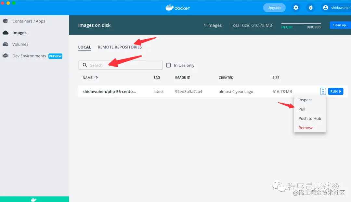
Task: Click the three-dot menu for php-56 image
Action: pyautogui.click(x=323, y=91)
